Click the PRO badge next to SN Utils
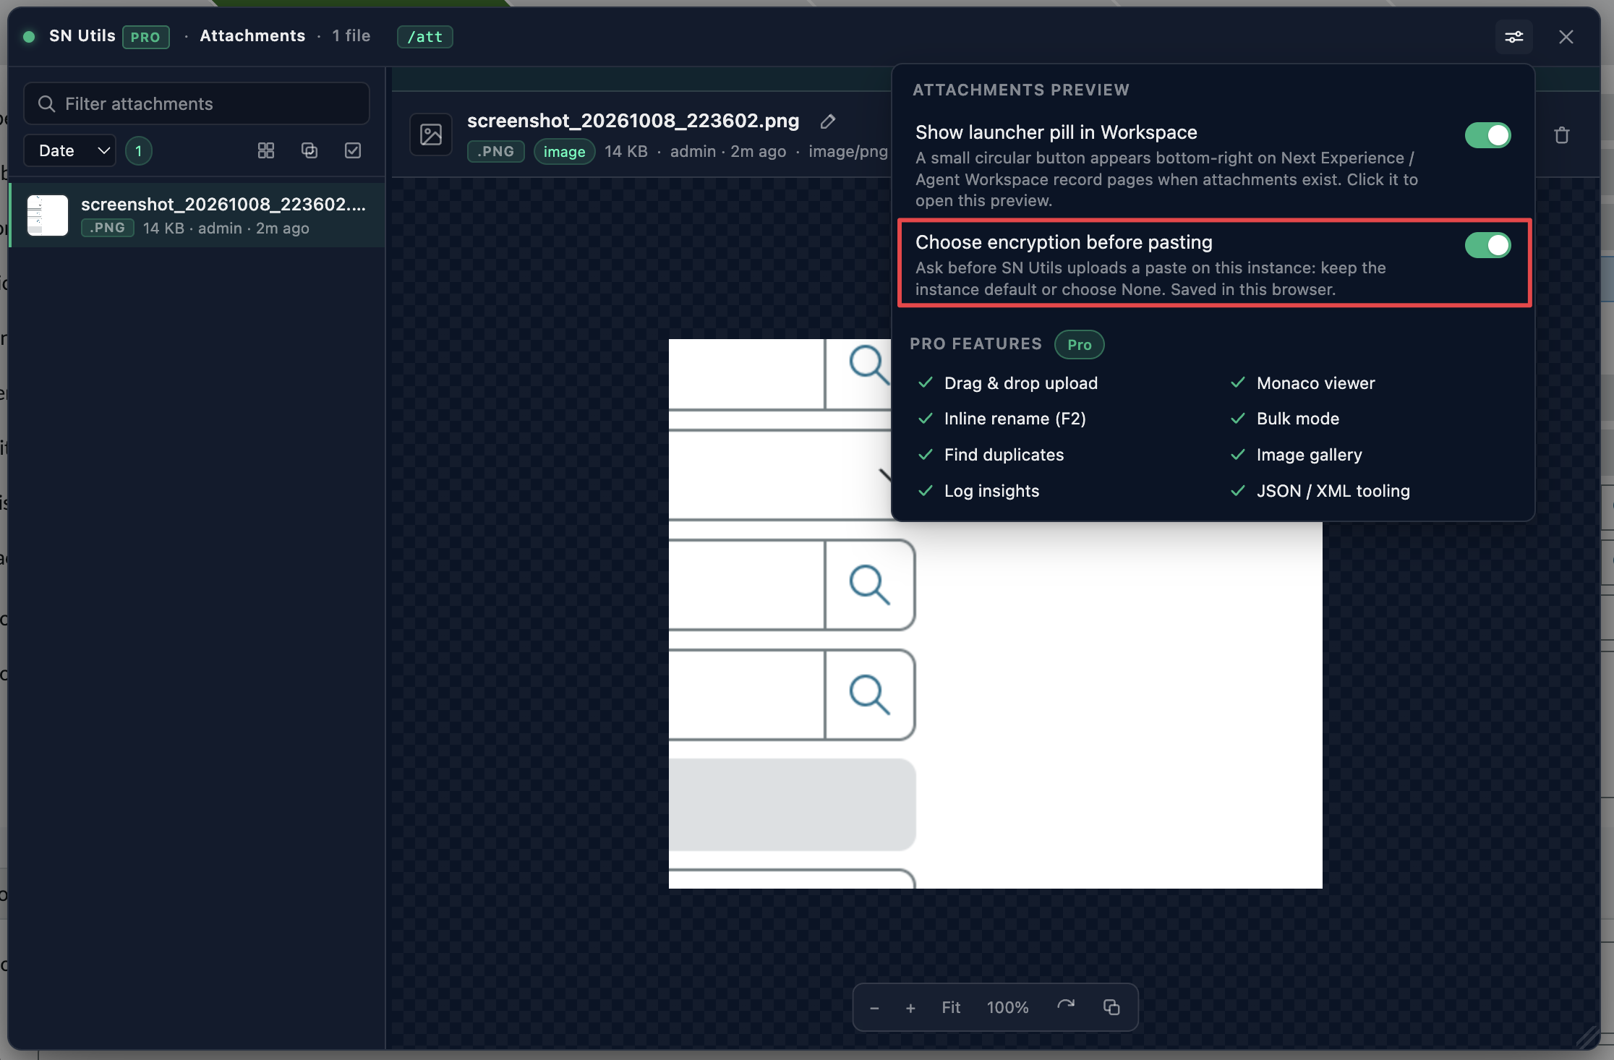1614x1060 pixels. 145,37
